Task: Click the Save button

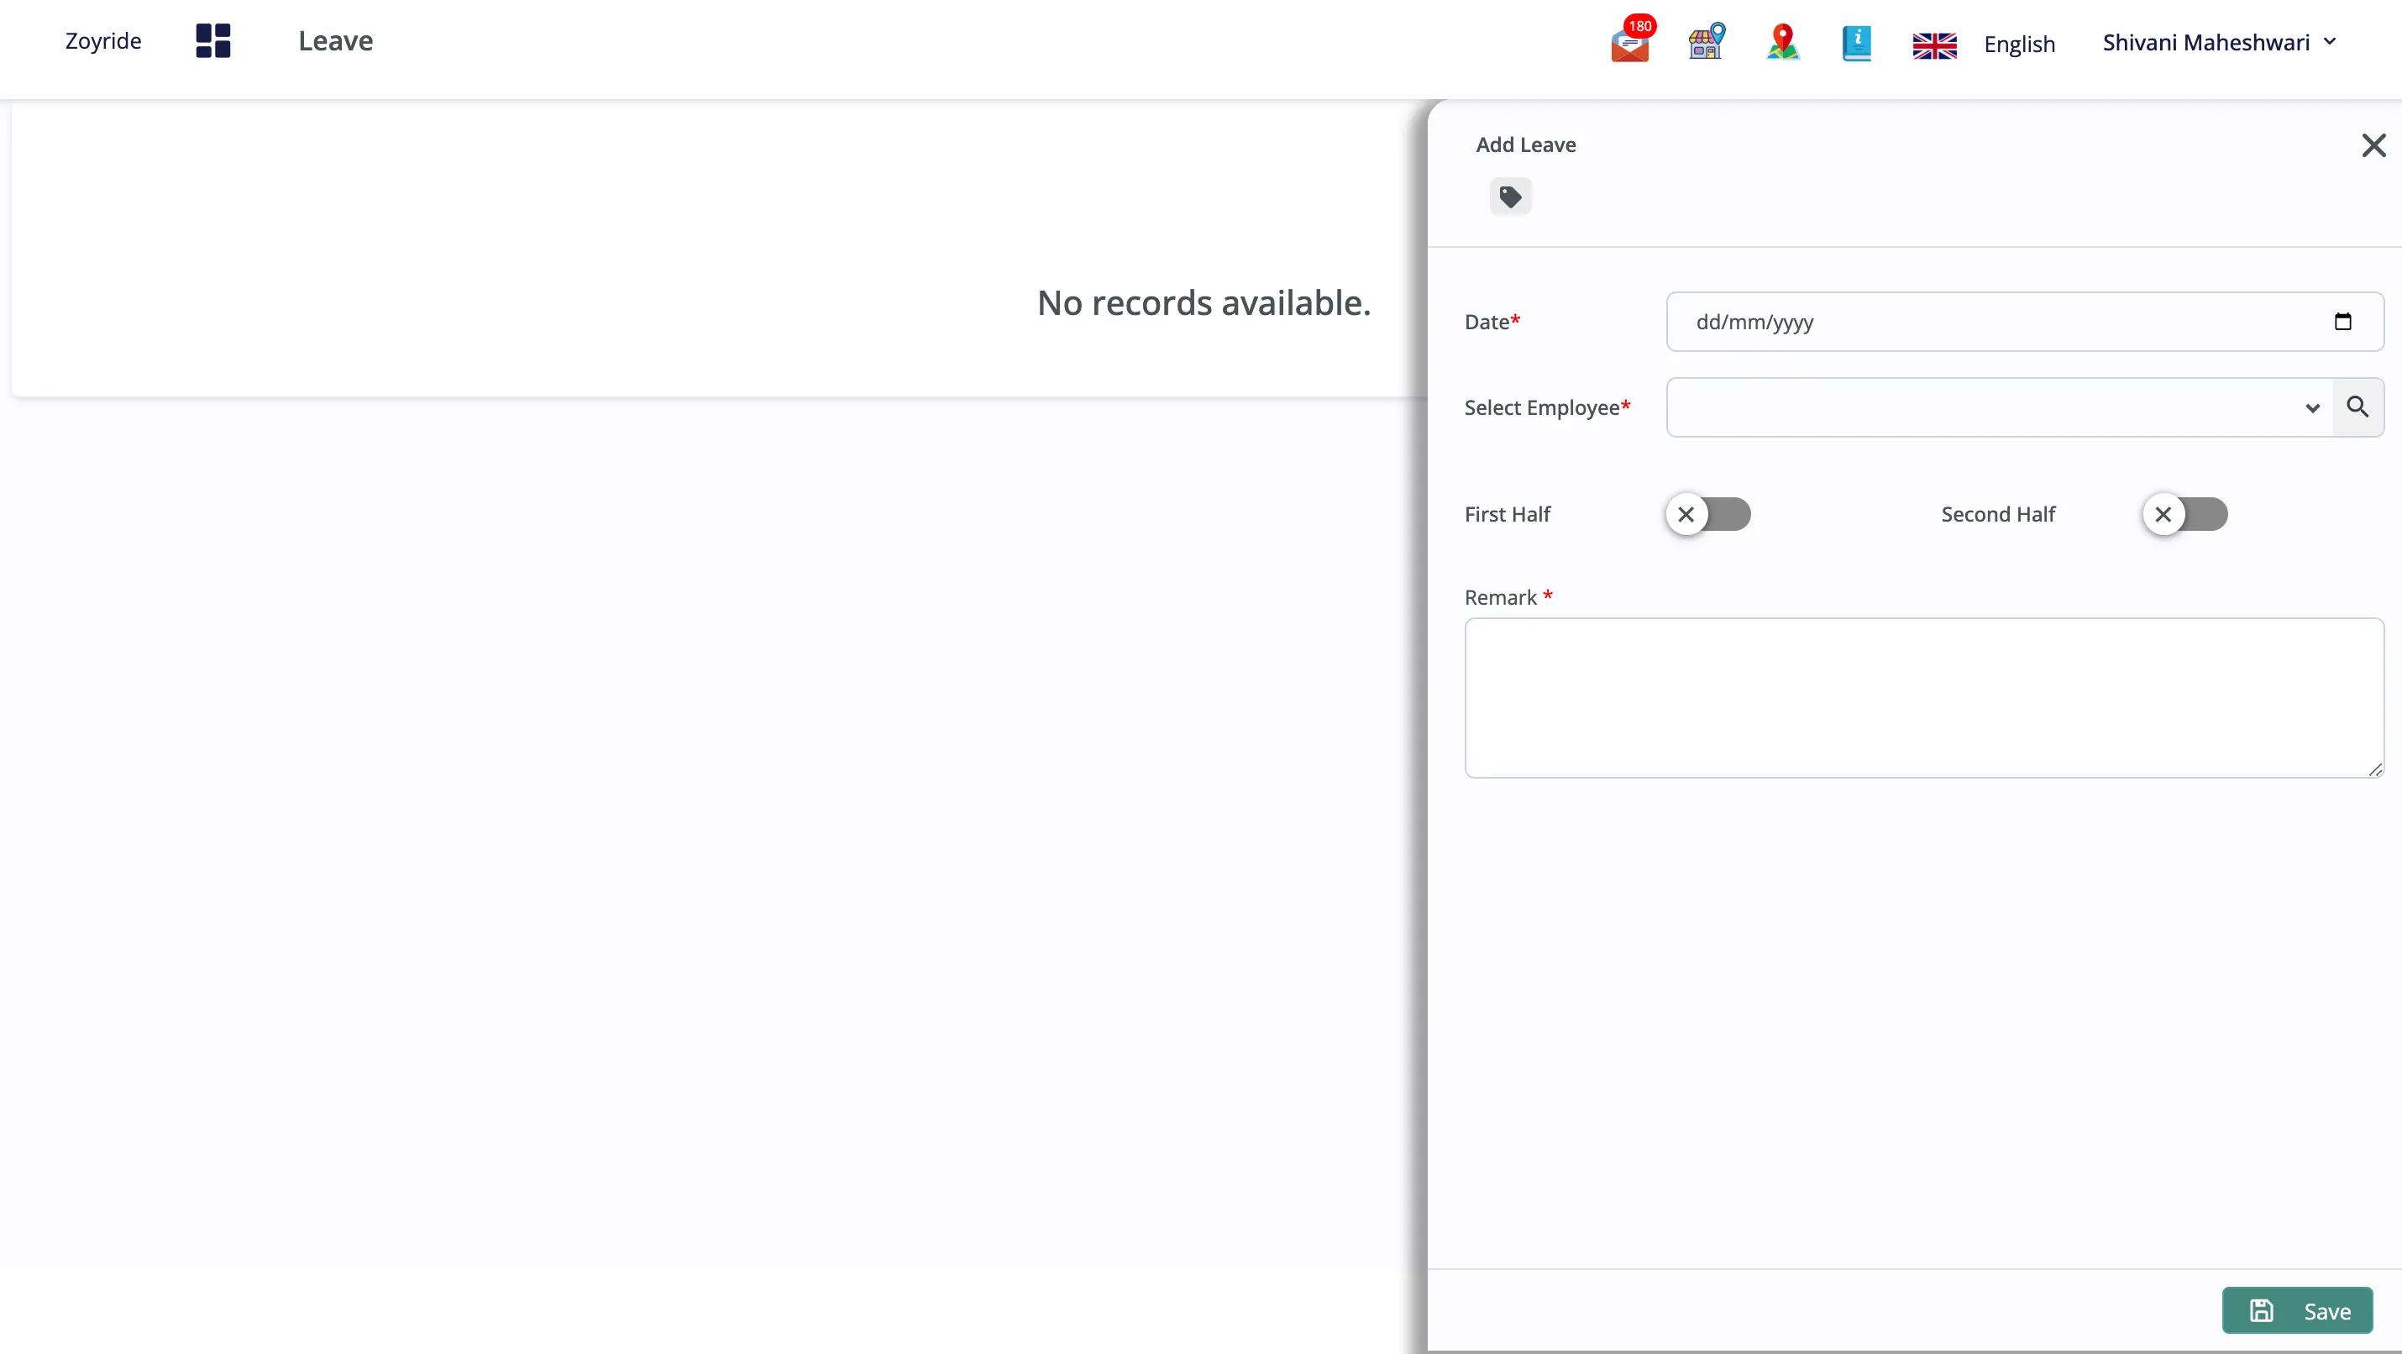Action: (x=2298, y=1310)
